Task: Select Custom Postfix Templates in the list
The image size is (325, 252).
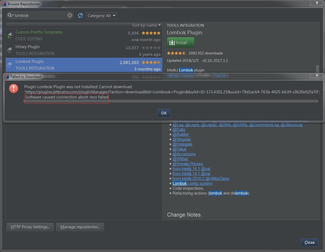Action: point(39,32)
